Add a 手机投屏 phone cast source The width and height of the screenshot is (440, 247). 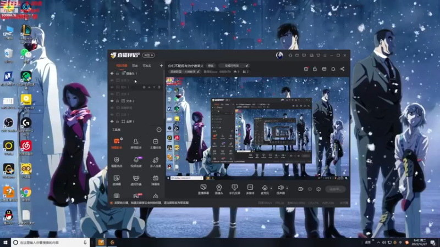pos(235,189)
